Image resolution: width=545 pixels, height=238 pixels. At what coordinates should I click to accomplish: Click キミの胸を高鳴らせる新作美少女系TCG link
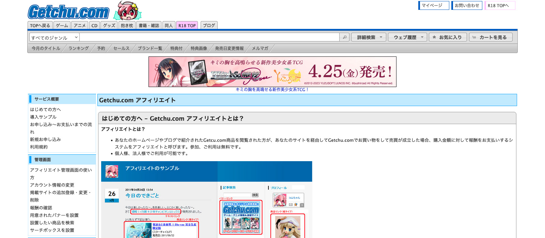272,90
